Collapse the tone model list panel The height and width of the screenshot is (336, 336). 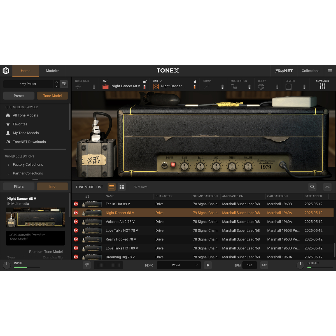pos(327,187)
